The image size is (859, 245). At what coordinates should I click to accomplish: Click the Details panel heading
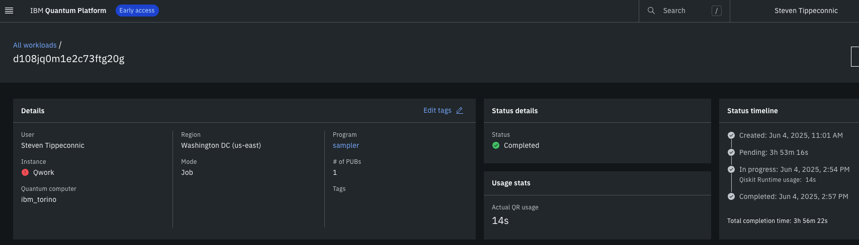[x=33, y=111]
